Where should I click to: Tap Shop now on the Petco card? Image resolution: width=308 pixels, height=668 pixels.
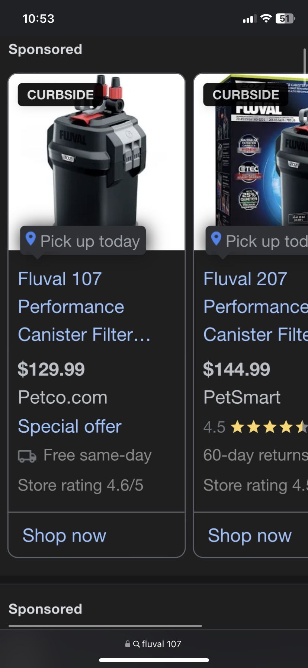64,535
